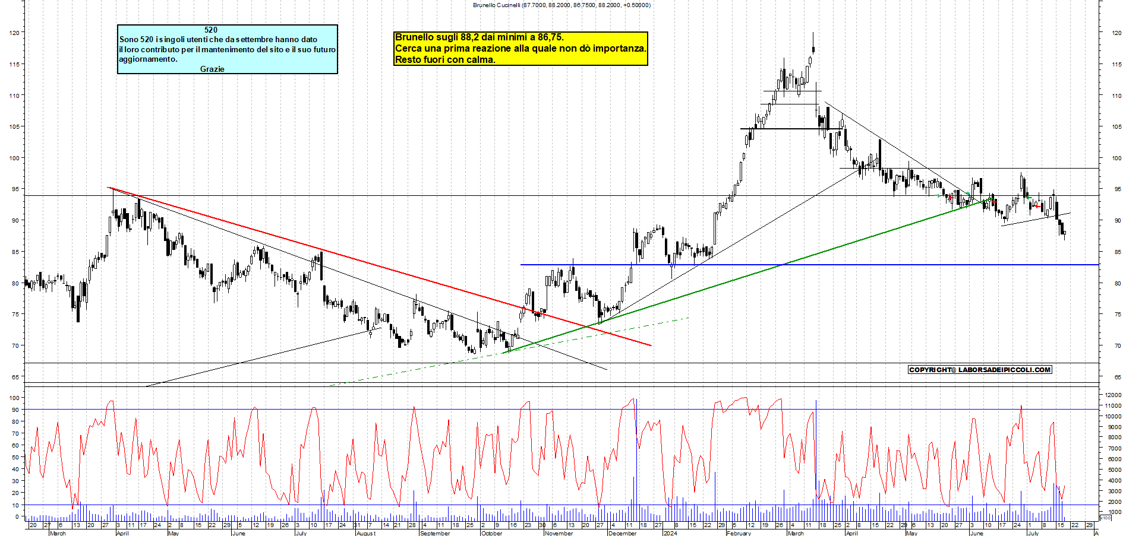Click the 'August' month label on time axis
Viewport: 1123px width, 536px height.
click(x=366, y=533)
